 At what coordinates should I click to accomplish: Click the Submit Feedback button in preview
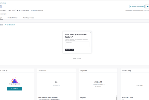pyautogui.click(x=70, y=50)
